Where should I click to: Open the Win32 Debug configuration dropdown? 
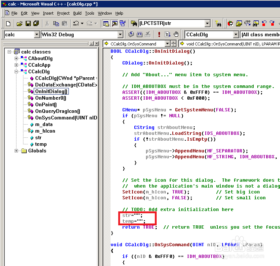(120, 34)
